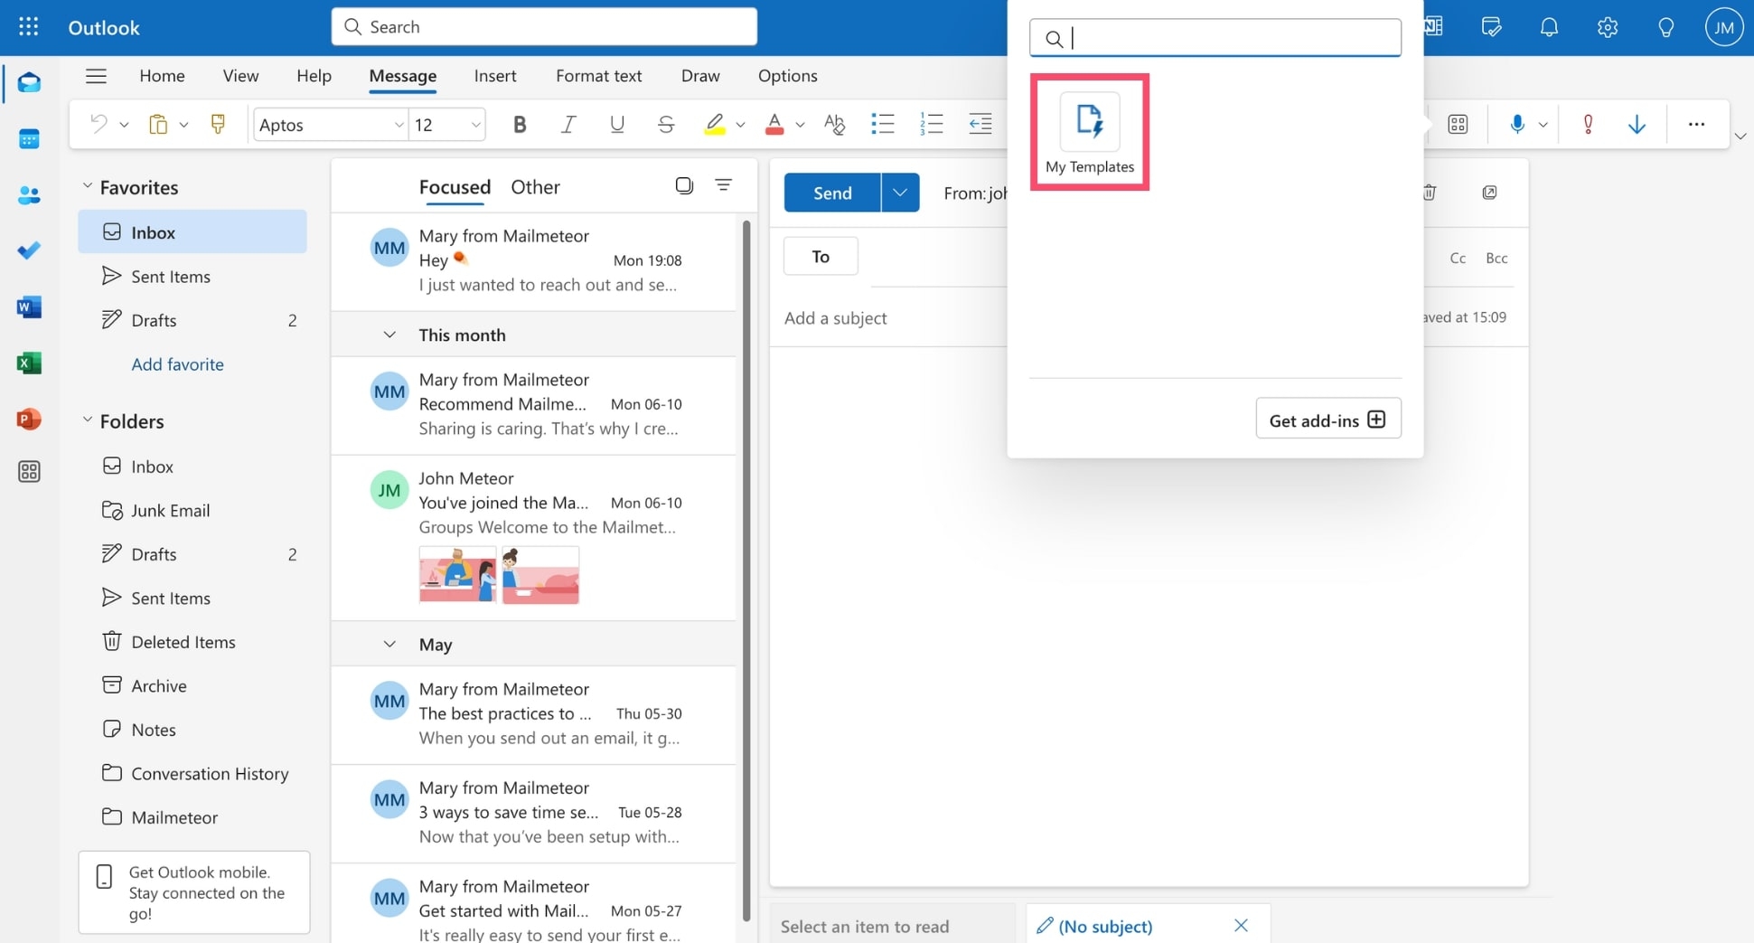Collapse the Folders section
Viewport: 1754px width, 943px height.
click(88, 420)
